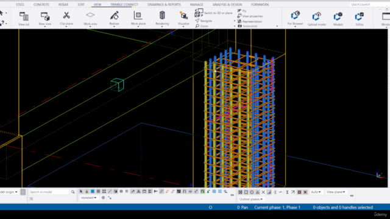Open the View list tool
390x219 pixels.
(x=24, y=18)
